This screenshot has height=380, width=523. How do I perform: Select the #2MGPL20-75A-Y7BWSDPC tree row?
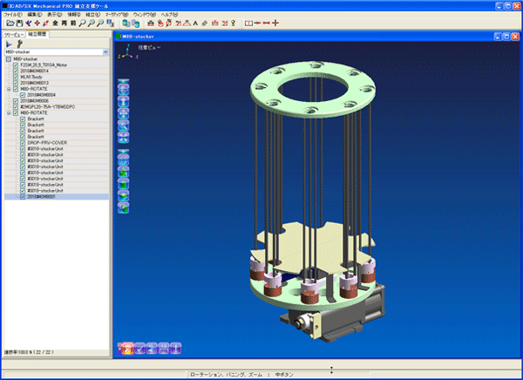point(57,106)
